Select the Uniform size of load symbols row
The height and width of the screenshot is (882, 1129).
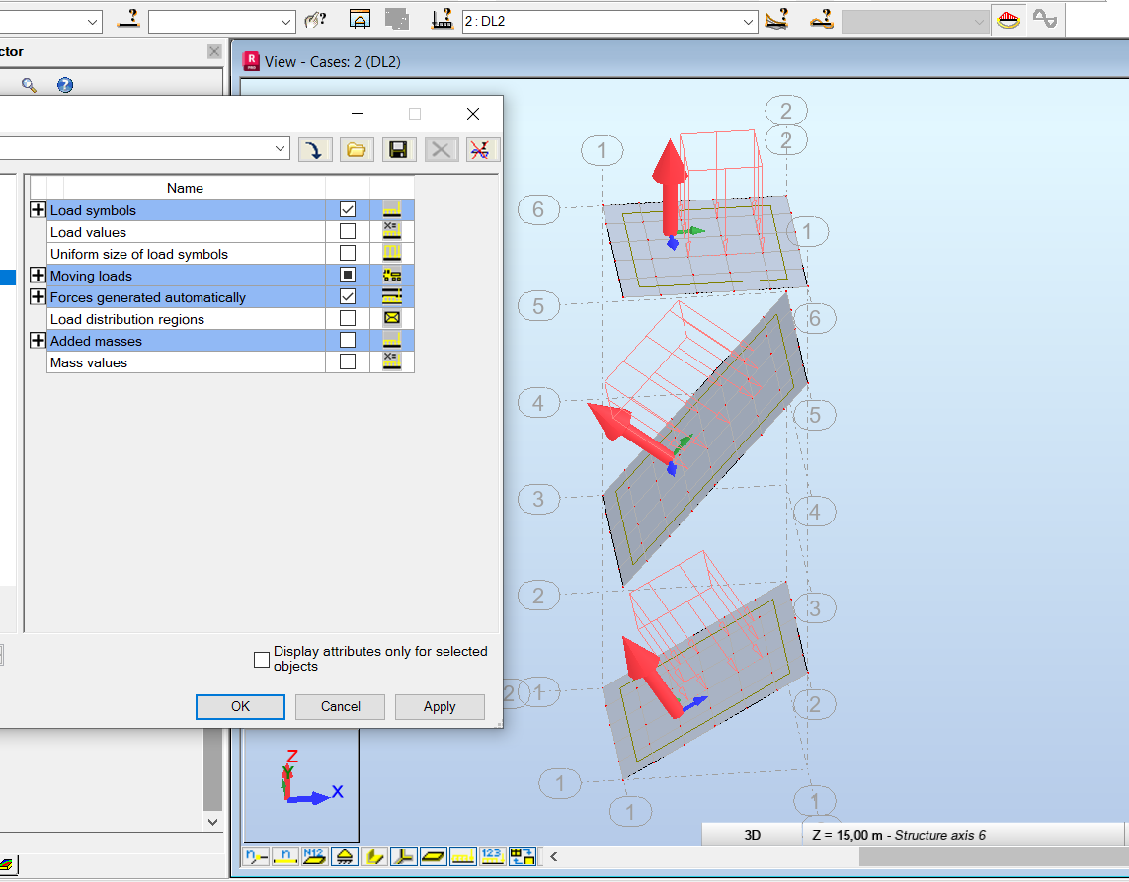point(186,254)
